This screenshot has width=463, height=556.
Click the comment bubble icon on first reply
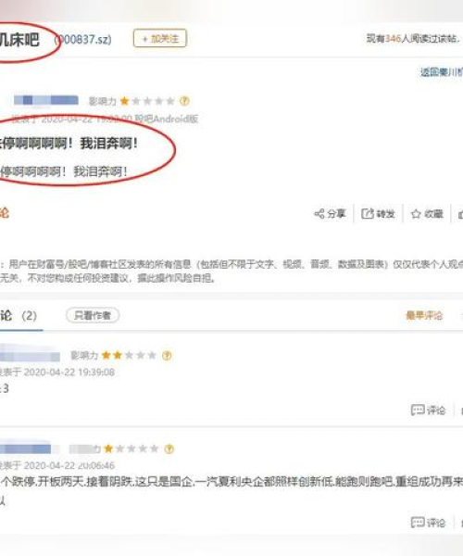click(x=418, y=411)
